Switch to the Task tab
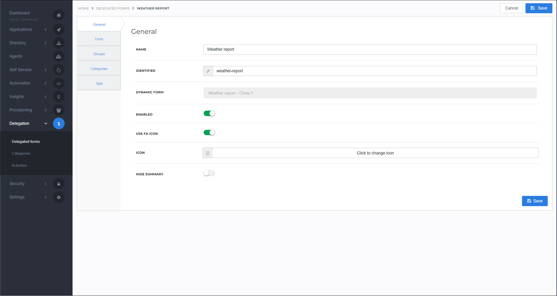The height and width of the screenshot is (296, 557). point(99,83)
